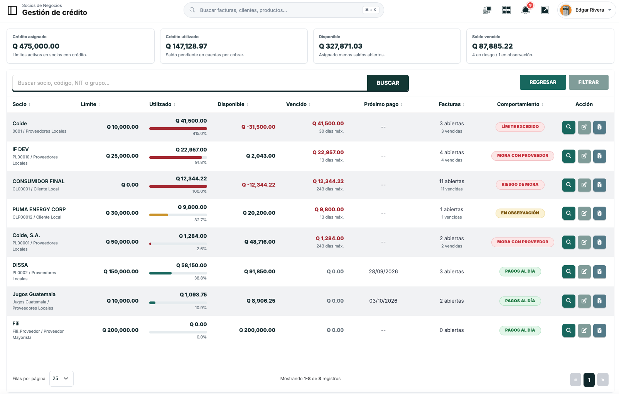The image size is (619, 394).
Task: Open Edgar Rivera user menu
Action: (x=586, y=10)
